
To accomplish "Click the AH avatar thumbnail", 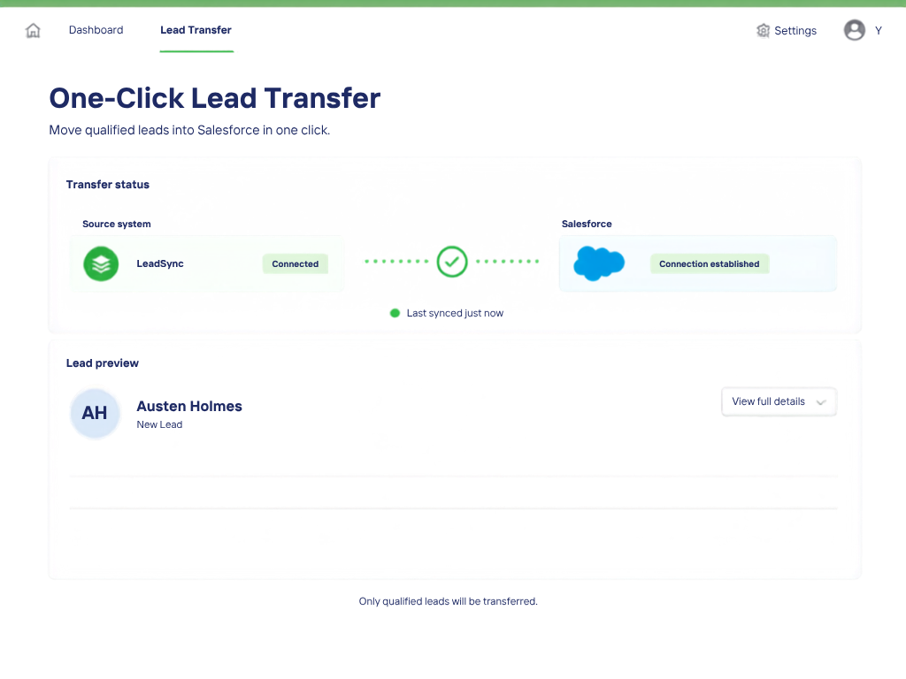I will pos(95,414).
